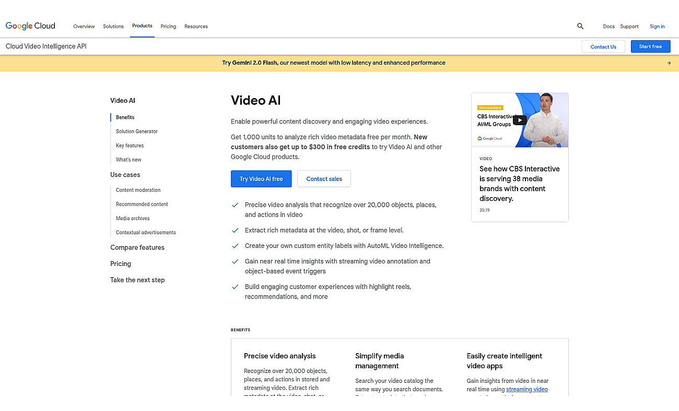Open the streaming video link
Screen dimensions: 679x411
tap(527, 389)
